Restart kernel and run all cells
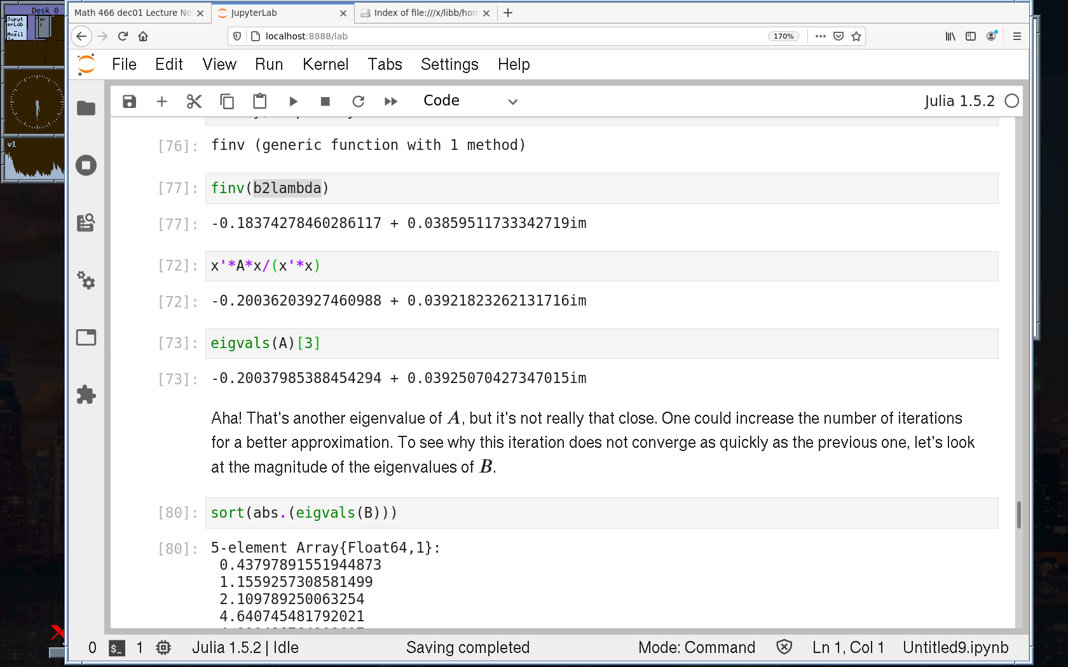Image resolution: width=1068 pixels, height=667 pixels. click(x=391, y=102)
